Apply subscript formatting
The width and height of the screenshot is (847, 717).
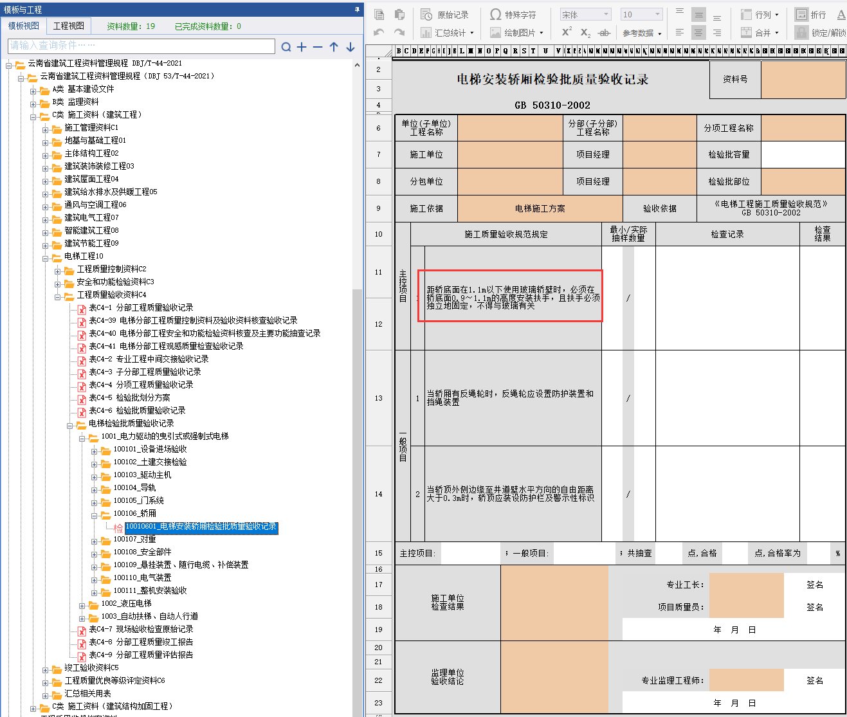585,33
